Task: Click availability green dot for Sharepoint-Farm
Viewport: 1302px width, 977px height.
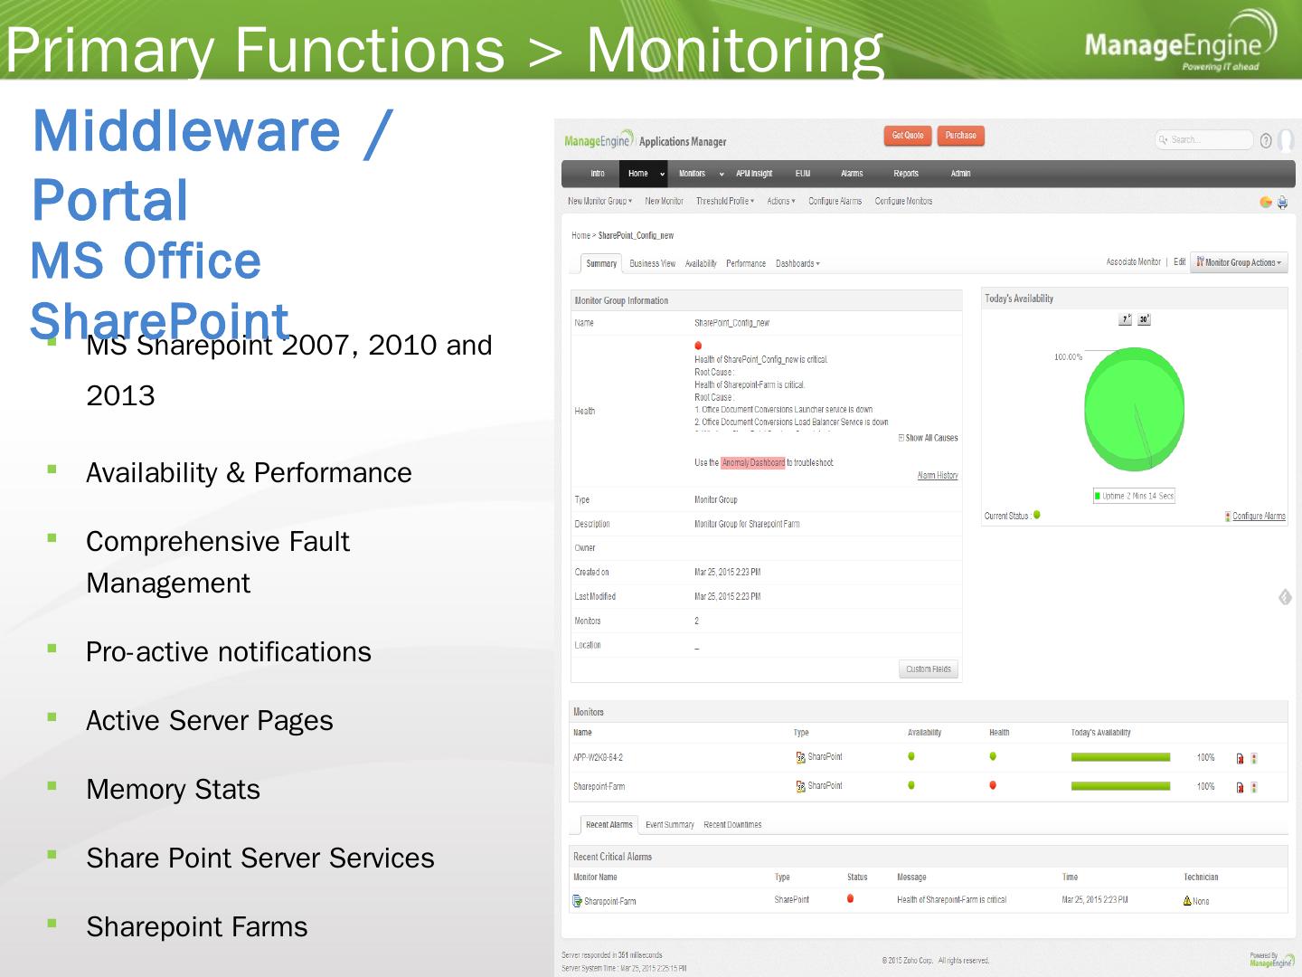Action: tap(911, 785)
